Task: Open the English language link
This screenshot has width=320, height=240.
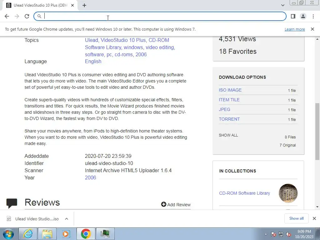Action: point(93,62)
